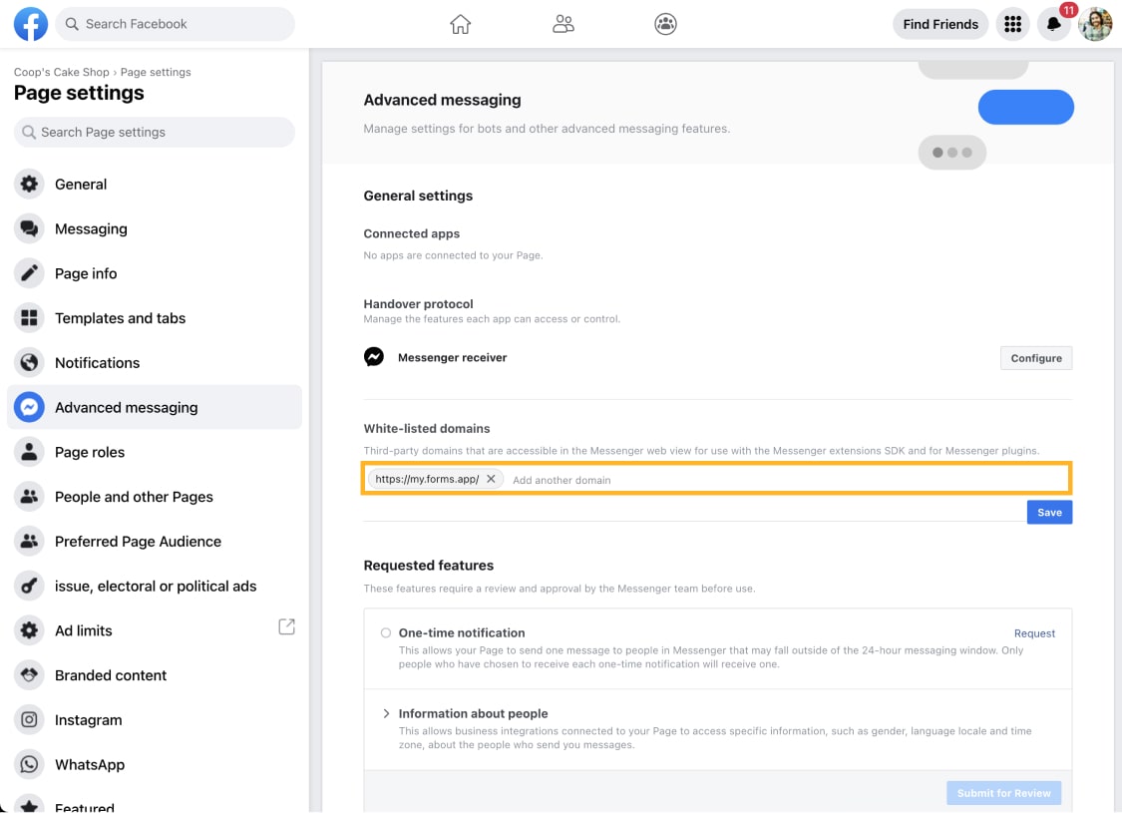This screenshot has height=813, width=1122.
Task: Click the external link icon beside Ad limits
Action: coord(286,626)
